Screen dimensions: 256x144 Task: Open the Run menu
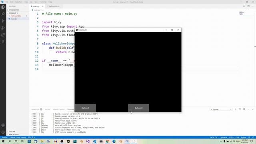pyautogui.click(x=36, y=2)
